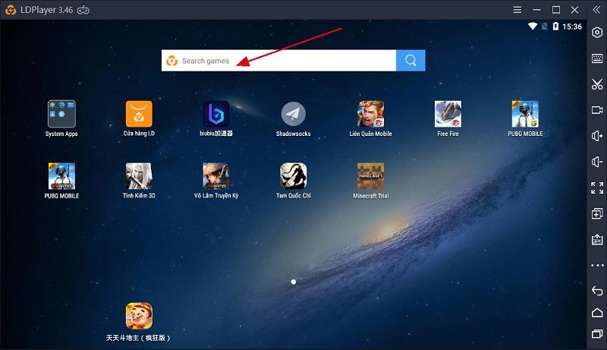Viewport: 607px width, 350px height.
Task: Launch Võ Lâm Truyền Kỳ game
Action: coord(216,176)
